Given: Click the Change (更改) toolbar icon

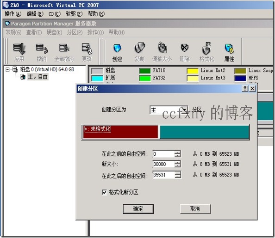Looking at the screenshot, I should point(87,49).
